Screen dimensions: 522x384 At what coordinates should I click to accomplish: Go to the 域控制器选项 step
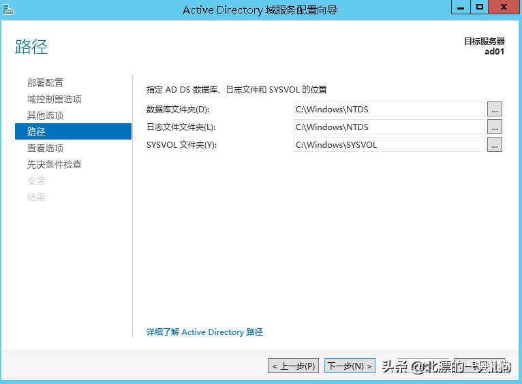click(x=55, y=99)
